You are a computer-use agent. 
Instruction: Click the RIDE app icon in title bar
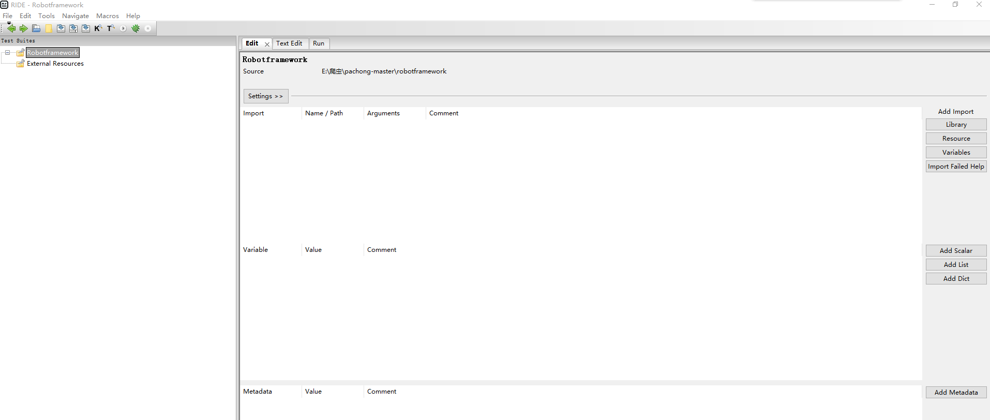[4, 5]
